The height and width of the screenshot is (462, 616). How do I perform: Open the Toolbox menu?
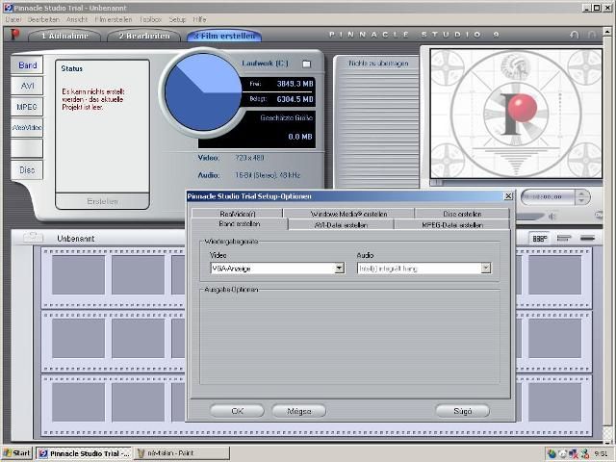click(x=150, y=19)
